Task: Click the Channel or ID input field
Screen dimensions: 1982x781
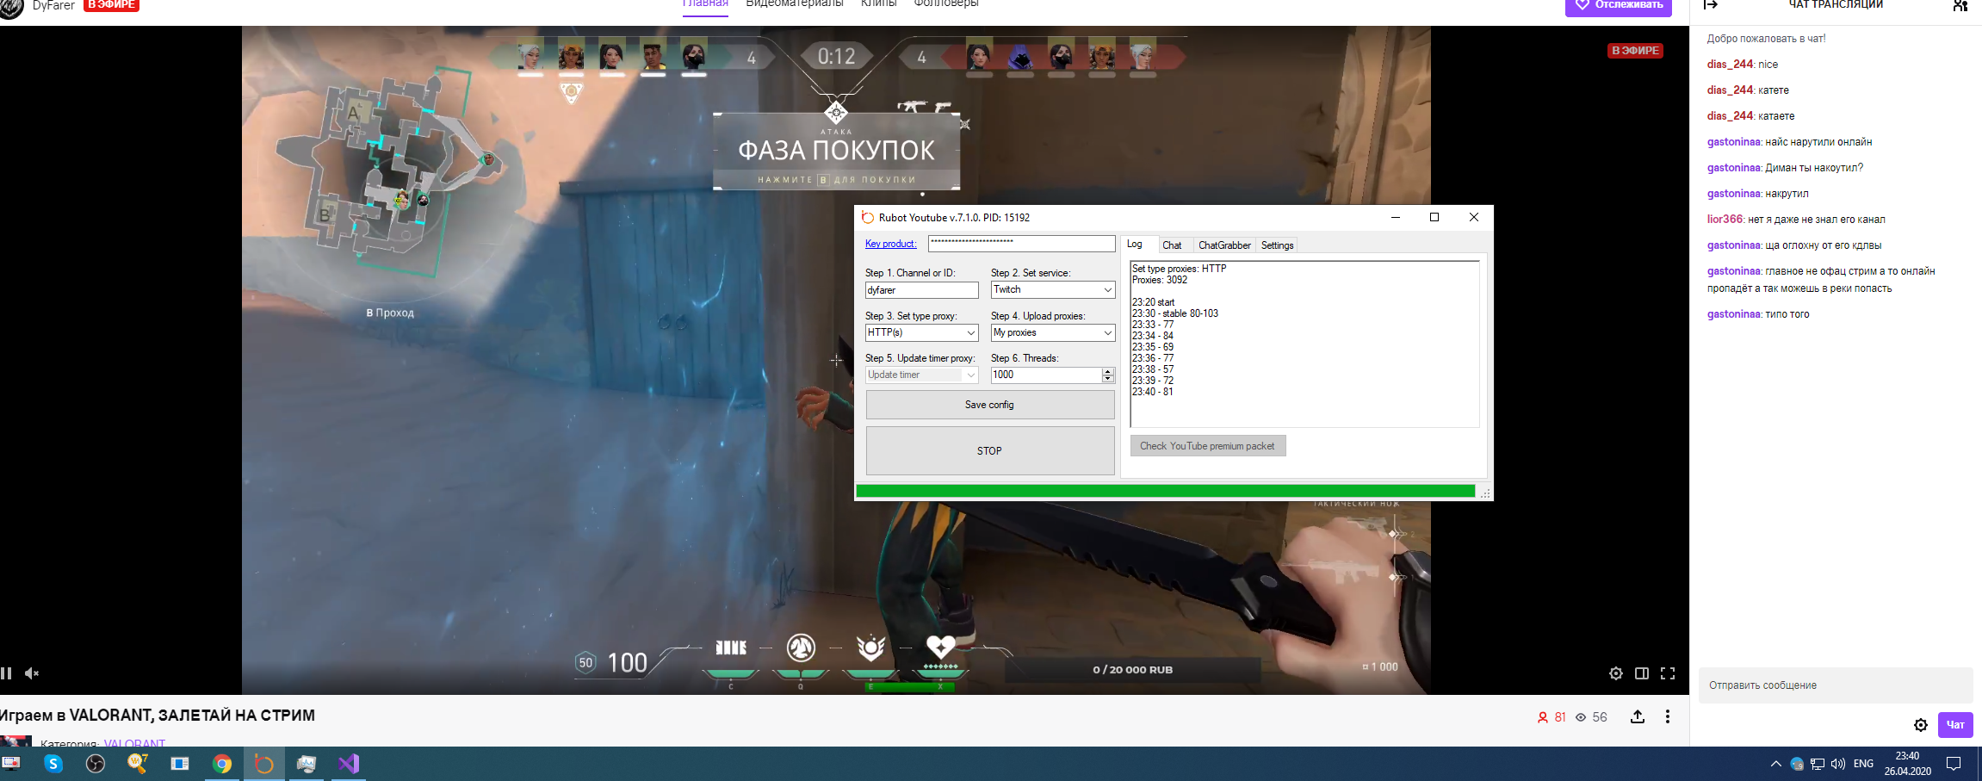Action: pos(921,290)
